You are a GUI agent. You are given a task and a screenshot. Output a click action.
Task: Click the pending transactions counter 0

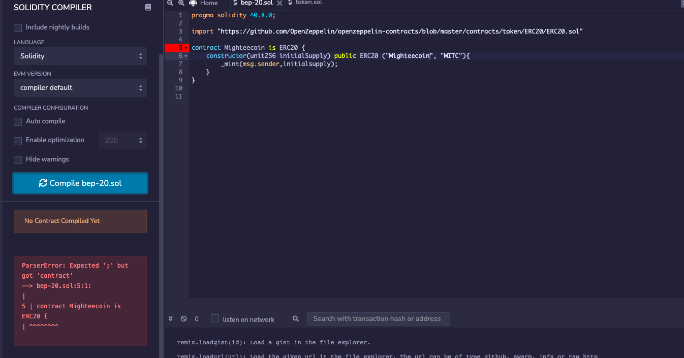click(197, 319)
